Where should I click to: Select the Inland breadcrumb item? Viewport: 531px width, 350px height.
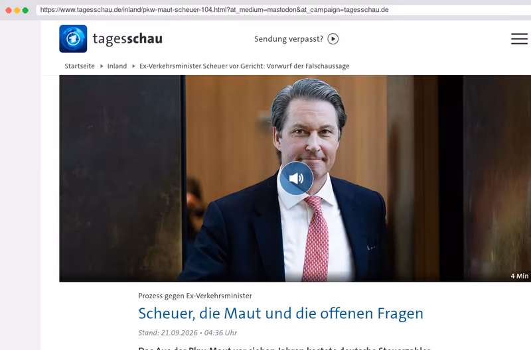pyautogui.click(x=117, y=66)
